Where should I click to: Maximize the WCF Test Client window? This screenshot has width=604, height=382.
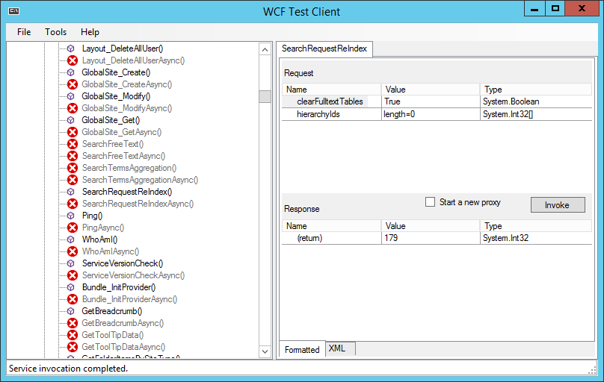coord(555,9)
